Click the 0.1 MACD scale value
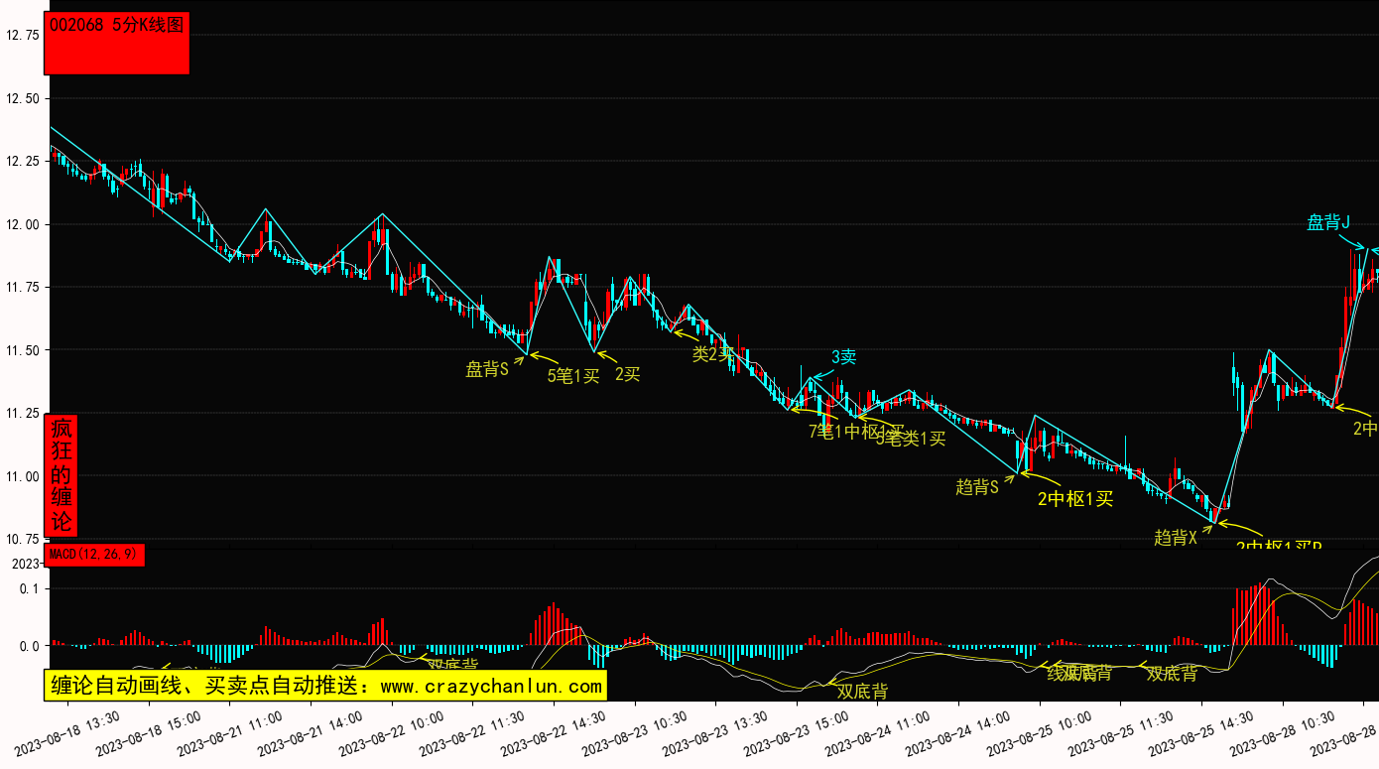The width and height of the screenshot is (1379, 769). [29, 588]
